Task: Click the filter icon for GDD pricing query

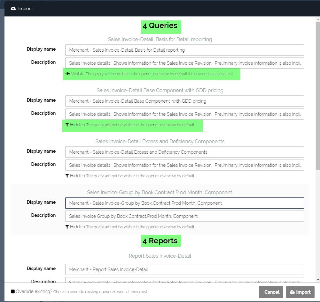Action: click(x=67, y=125)
